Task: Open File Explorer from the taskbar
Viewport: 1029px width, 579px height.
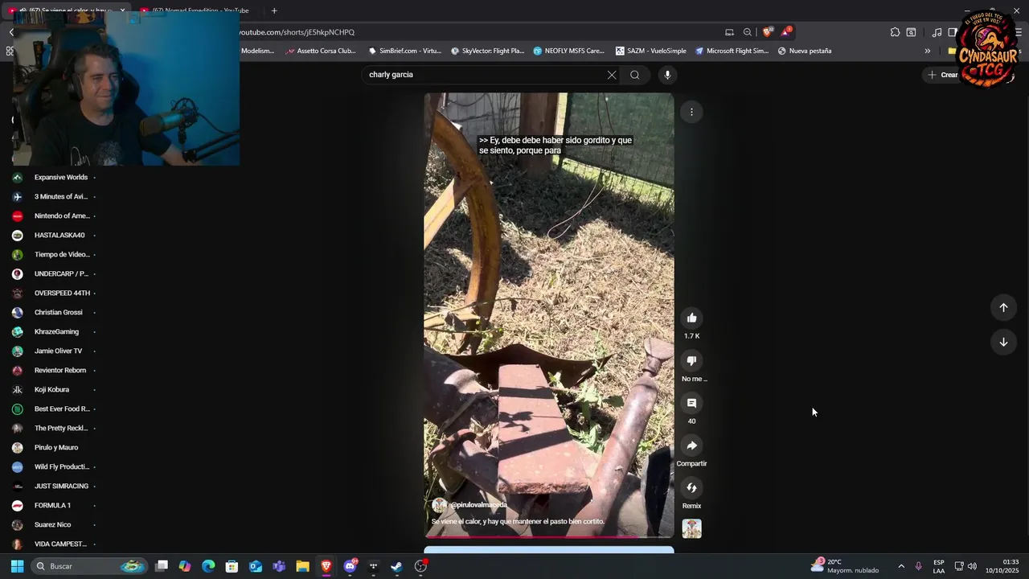Action: tap(302, 566)
